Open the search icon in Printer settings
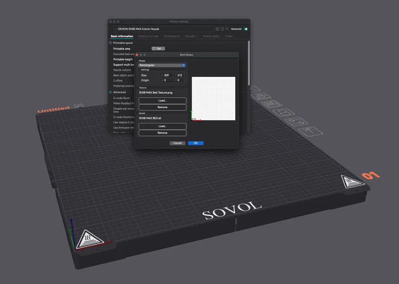 pyautogui.click(x=227, y=29)
